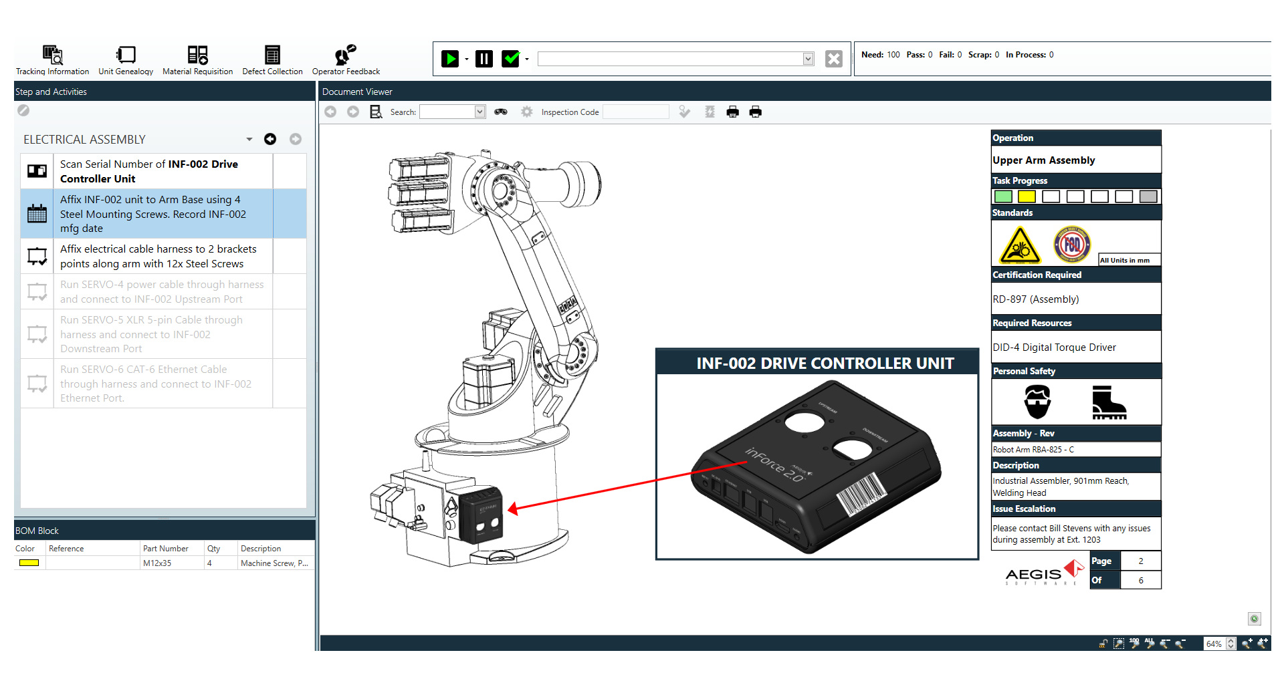Image resolution: width=1284 pixels, height=695 pixels.
Task: Open Defect Collection
Action: (x=272, y=59)
